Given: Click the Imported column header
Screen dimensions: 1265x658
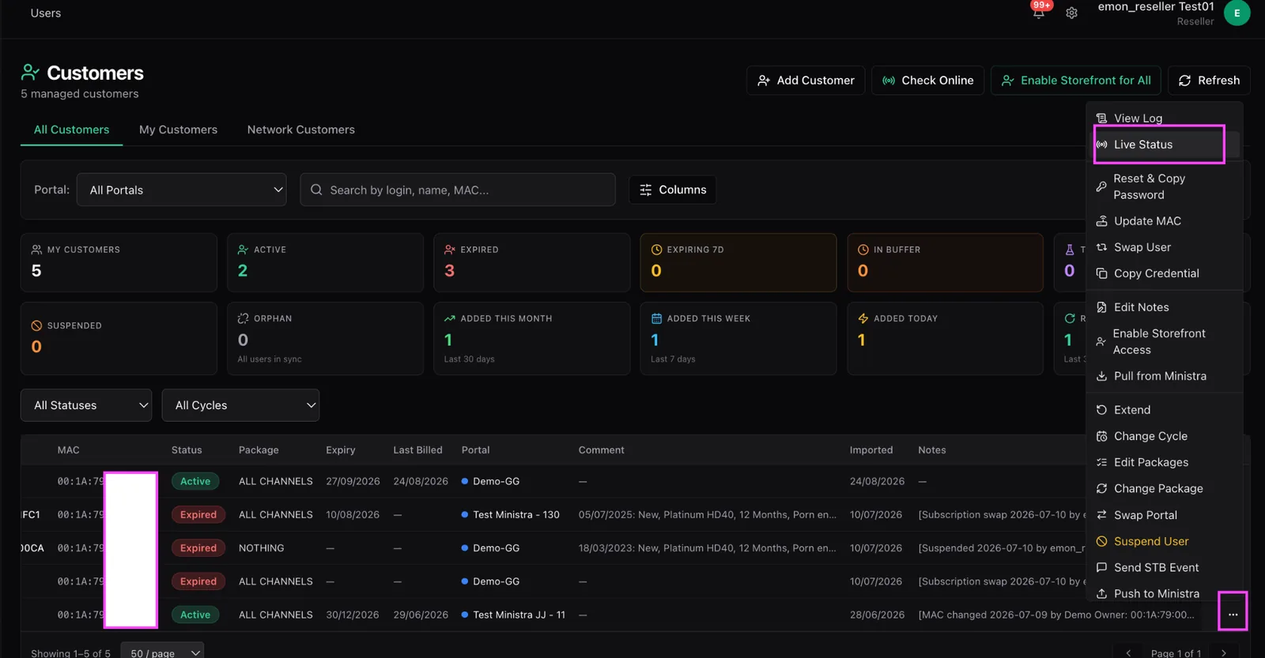Looking at the screenshot, I should coord(871,450).
